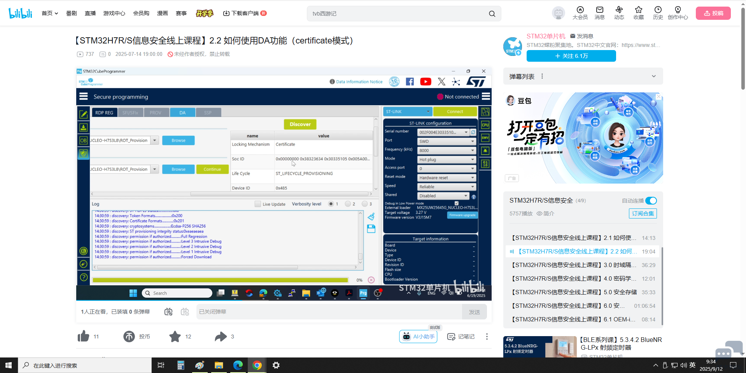
Task: Click the bilibili logo
Action: pos(21,13)
